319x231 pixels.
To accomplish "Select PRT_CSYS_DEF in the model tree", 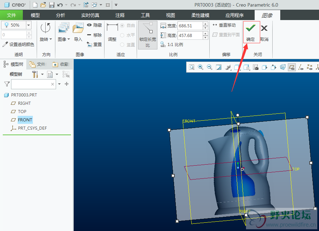I will click(x=32, y=128).
